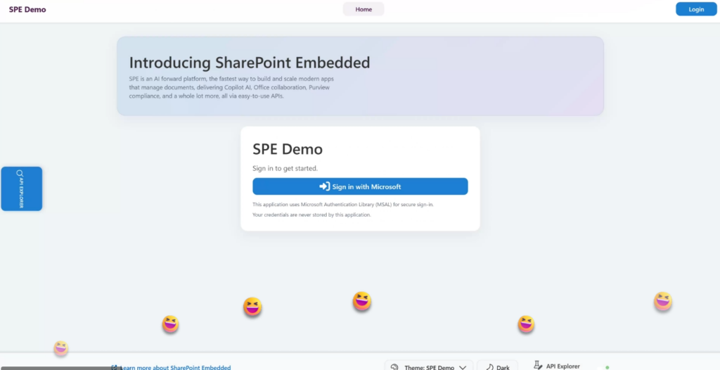The image size is (720, 370).
Task: Open the Home navigation tab
Action: coord(364,9)
